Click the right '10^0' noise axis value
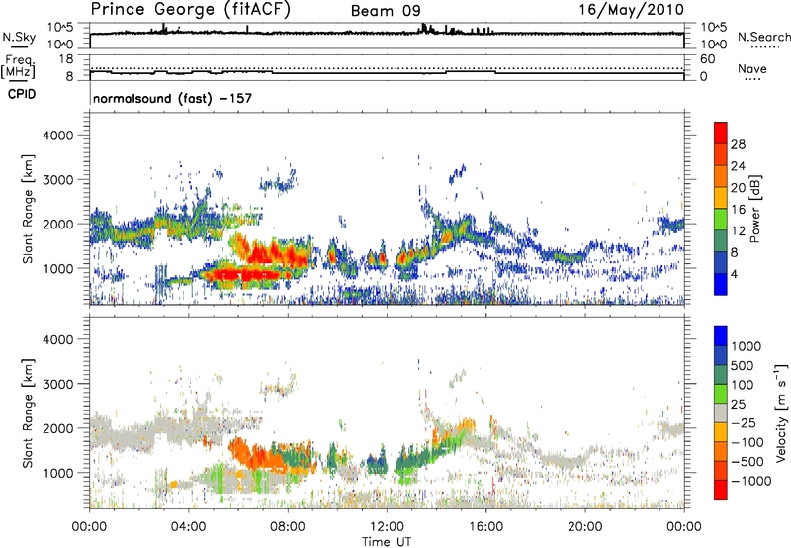 pos(713,45)
